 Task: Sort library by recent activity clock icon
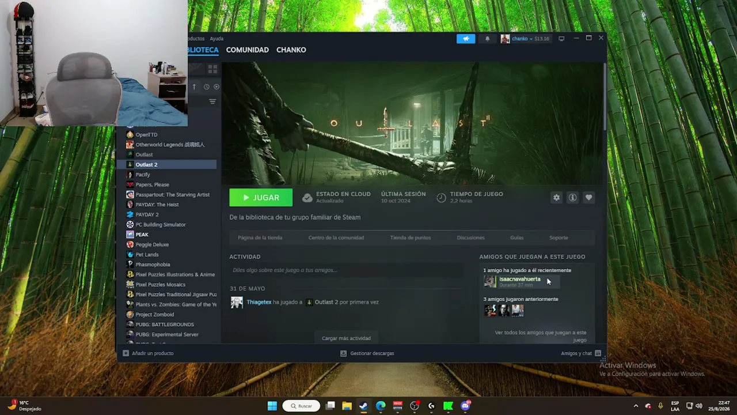206,86
